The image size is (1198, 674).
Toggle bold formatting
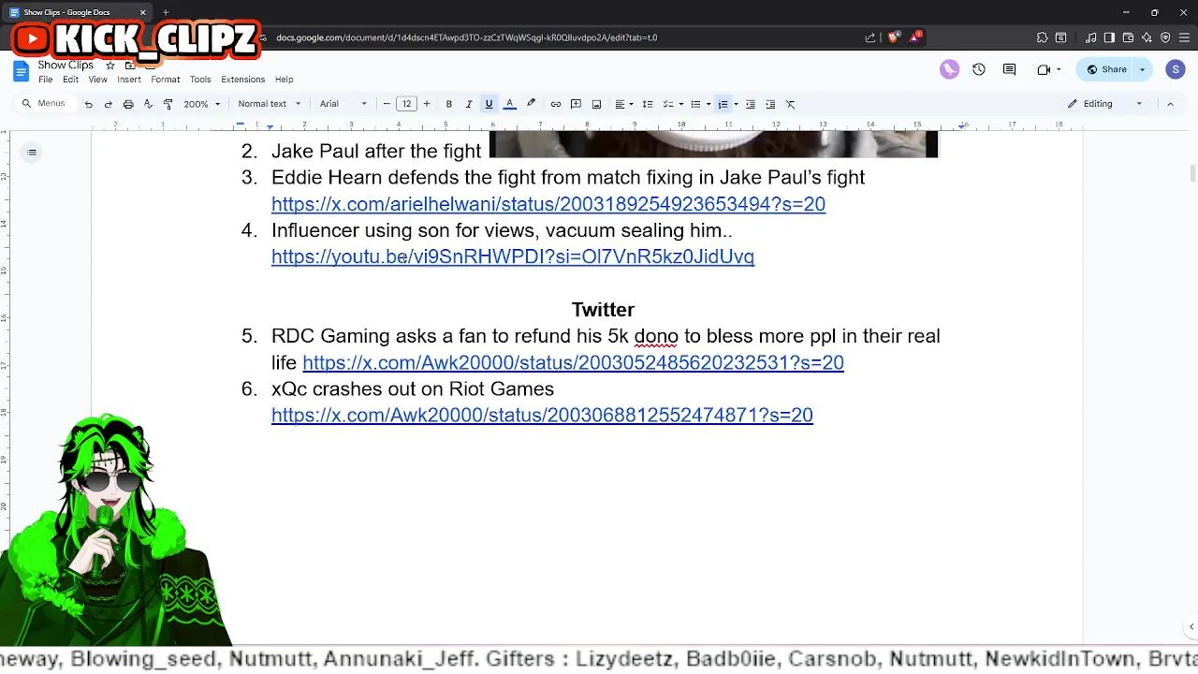(x=448, y=104)
